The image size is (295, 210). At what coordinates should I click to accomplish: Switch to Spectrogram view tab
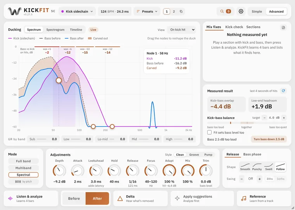tap(55, 30)
